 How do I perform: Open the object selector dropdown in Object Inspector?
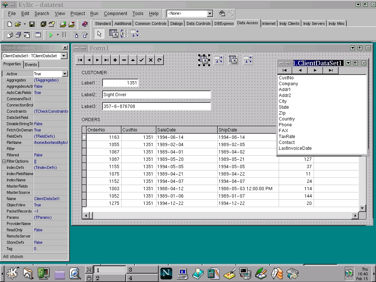coord(64,56)
